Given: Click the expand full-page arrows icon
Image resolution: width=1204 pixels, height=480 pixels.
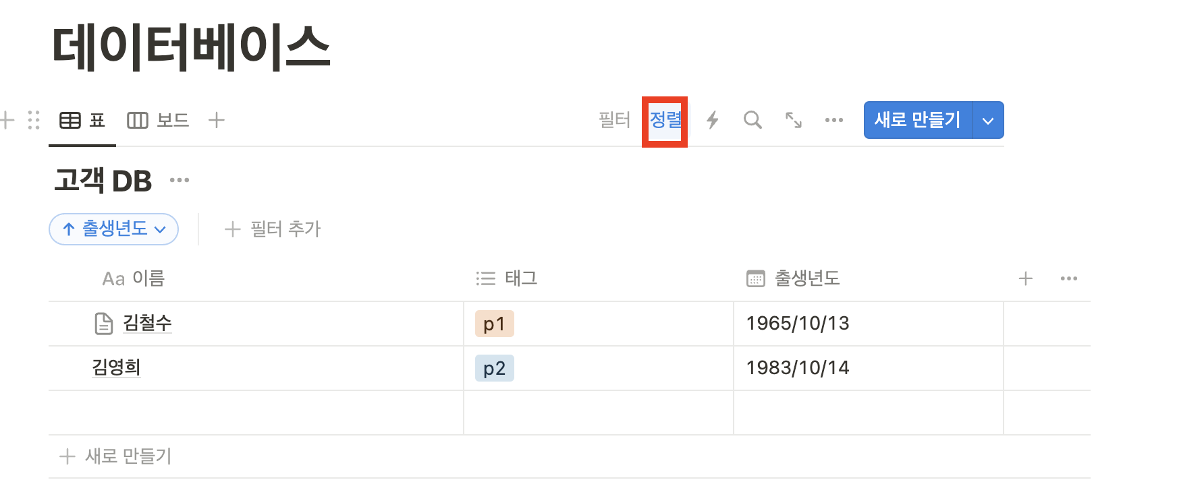Looking at the screenshot, I should tap(794, 120).
